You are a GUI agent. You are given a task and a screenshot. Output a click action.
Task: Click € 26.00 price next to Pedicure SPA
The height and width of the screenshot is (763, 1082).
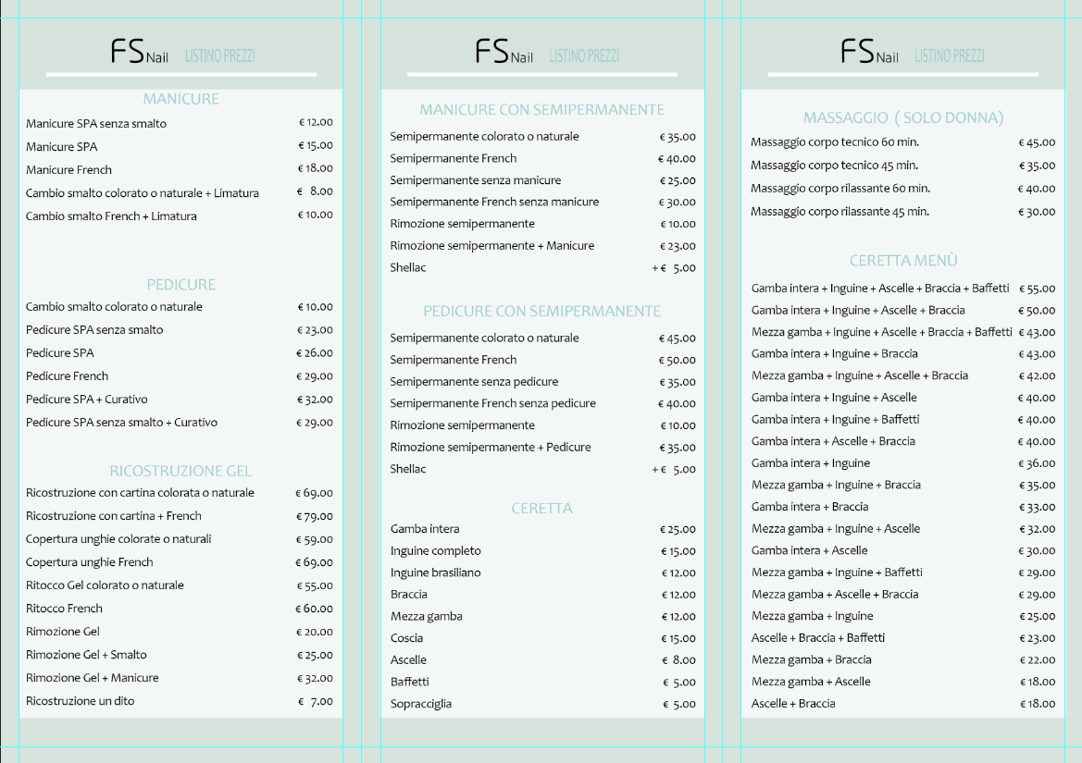pos(315,353)
